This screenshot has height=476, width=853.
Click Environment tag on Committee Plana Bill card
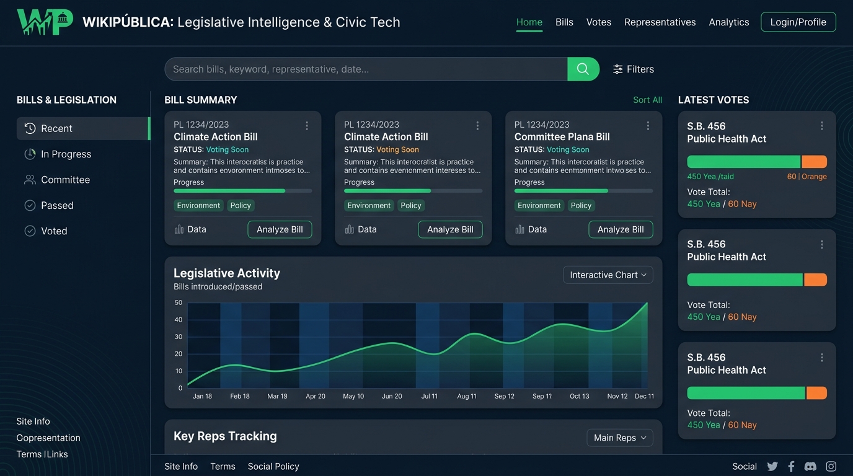point(539,206)
